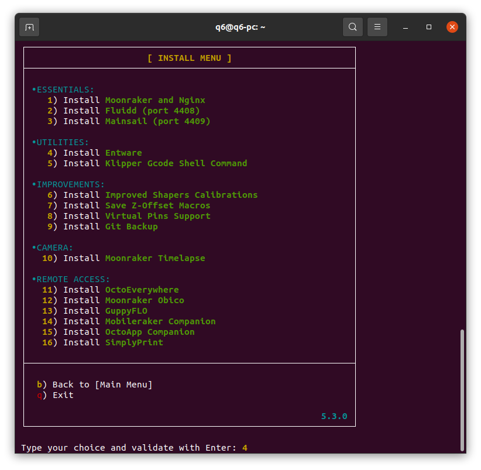Click Install OctoEverywhere line
The width and height of the screenshot is (481, 470).
pos(111,290)
